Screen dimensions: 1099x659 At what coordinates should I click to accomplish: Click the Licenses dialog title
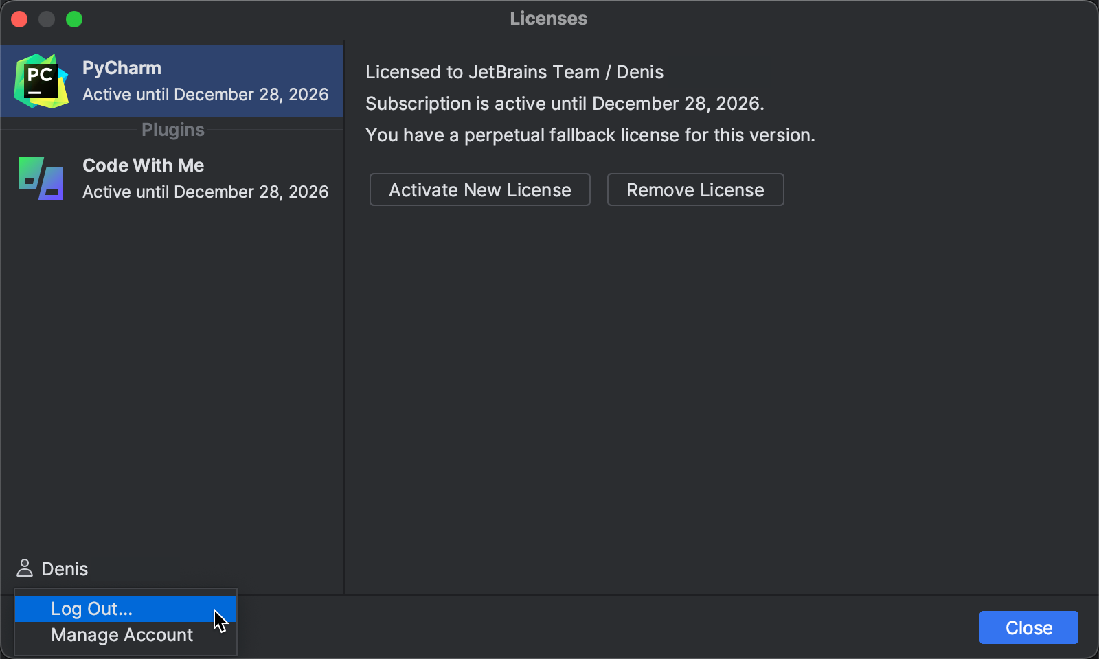click(x=548, y=19)
